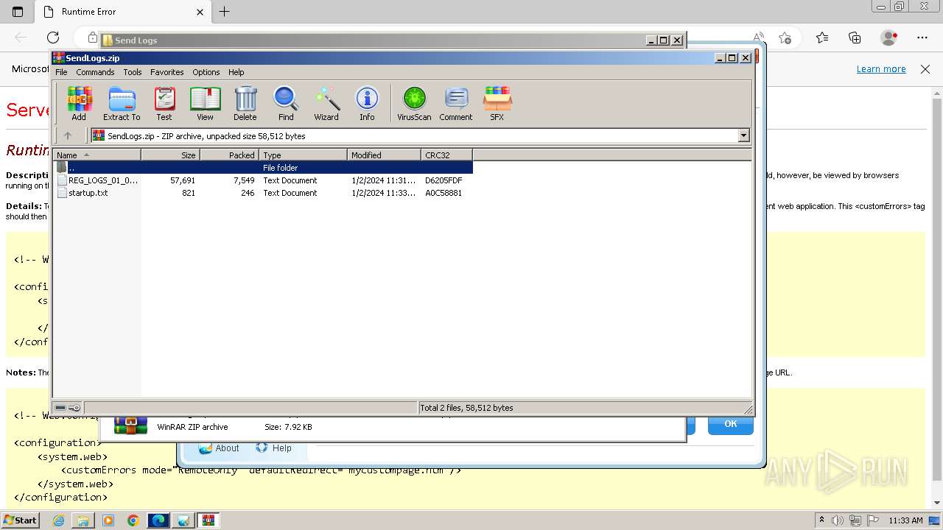Viewport: 943px width, 530px height.
Task: Open the Options menu
Action: click(206, 72)
